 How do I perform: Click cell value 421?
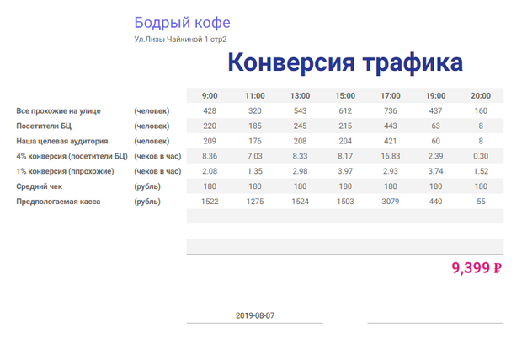pos(391,141)
